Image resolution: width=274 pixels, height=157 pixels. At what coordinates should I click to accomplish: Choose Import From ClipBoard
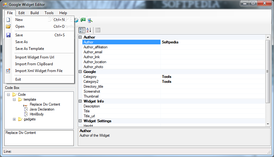[x=40, y=64]
